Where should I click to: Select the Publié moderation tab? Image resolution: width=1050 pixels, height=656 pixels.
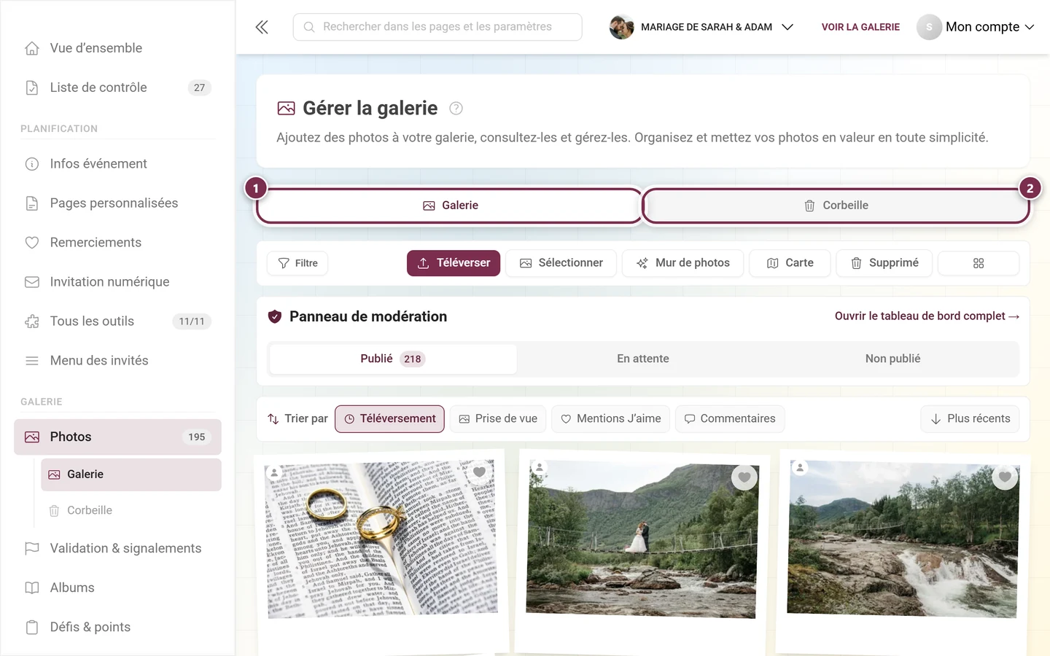393,359
